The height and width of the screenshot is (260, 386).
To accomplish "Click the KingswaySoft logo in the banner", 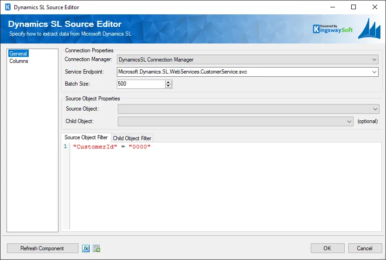I will point(333,29).
